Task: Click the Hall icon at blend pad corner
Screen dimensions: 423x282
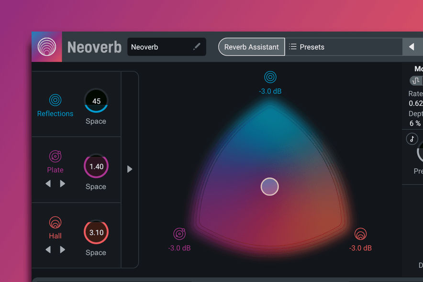Action: pos(360,234)
